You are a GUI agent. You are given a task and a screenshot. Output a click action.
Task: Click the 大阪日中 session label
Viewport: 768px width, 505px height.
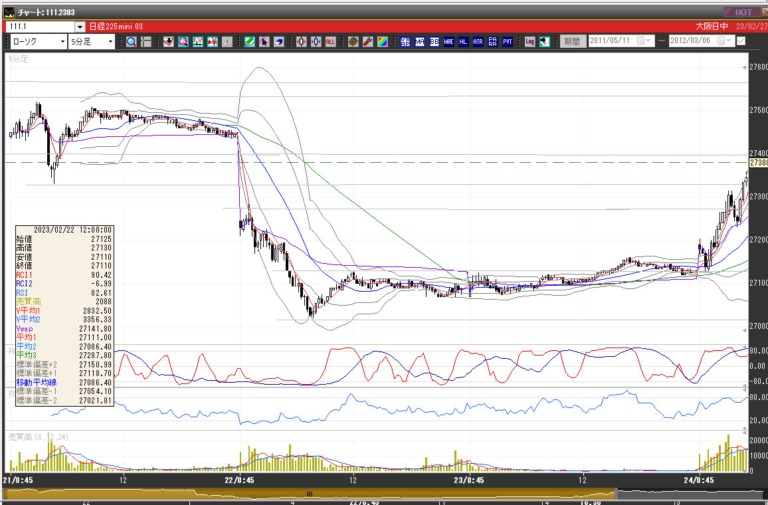click(x=712, y=27)
